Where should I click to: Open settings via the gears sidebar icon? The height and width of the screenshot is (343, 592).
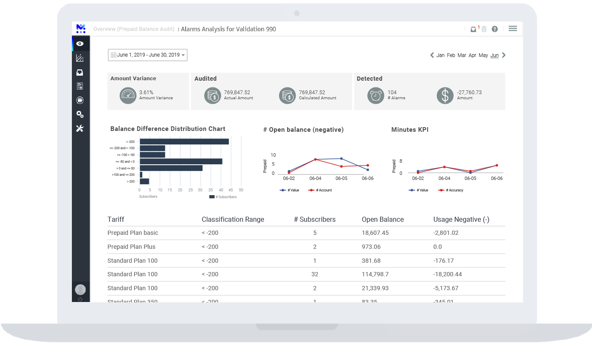click(80, 114)
